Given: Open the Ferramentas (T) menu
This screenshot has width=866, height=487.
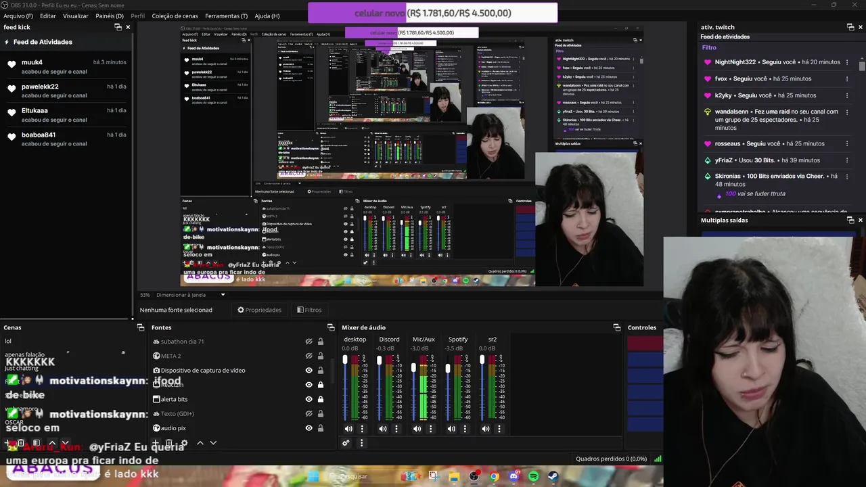Looking at the screenshot, I should (226, 16).
